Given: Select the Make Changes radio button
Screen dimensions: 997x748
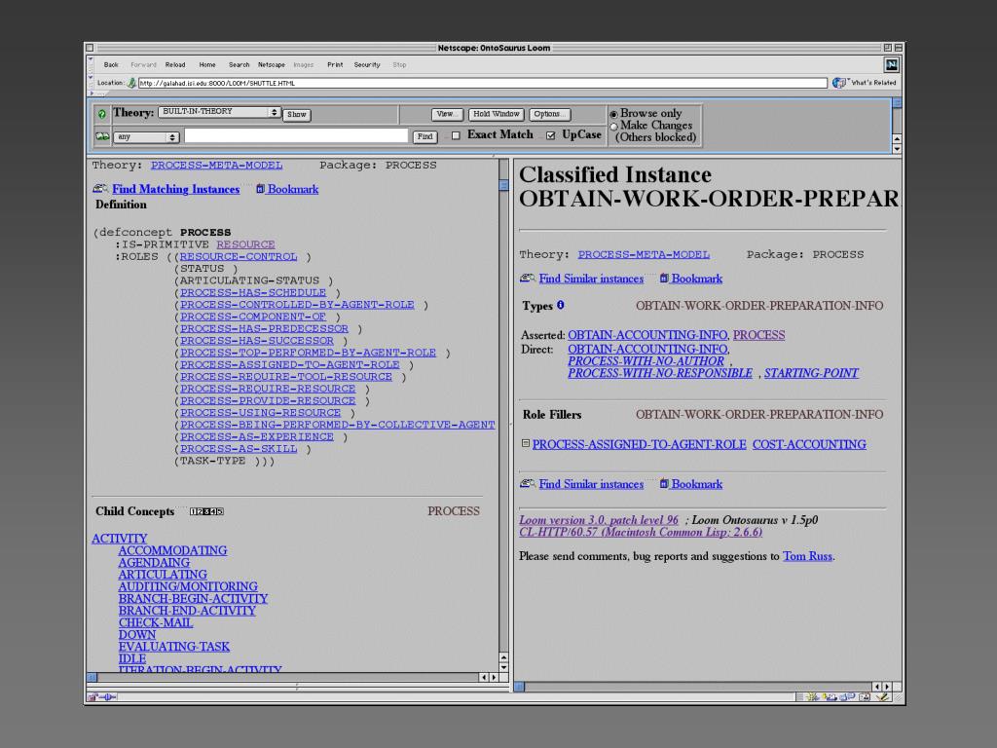Looking at the screenshot, I should [613, 127].
